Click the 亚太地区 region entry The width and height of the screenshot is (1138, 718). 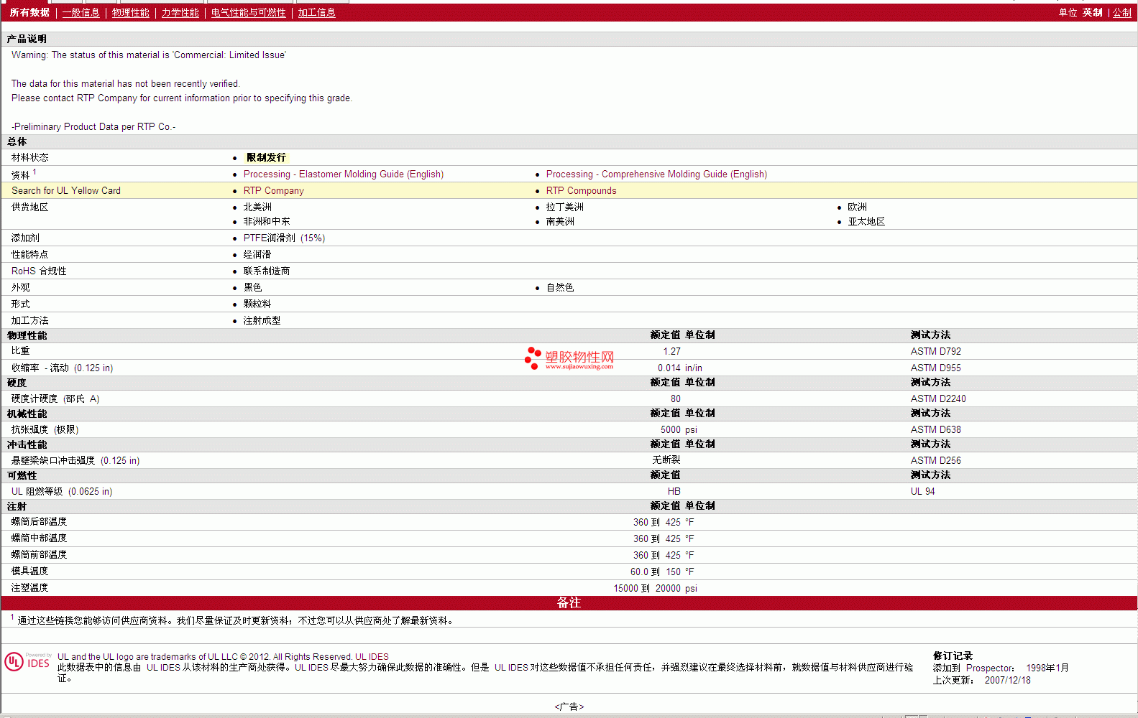coord(866,222)
